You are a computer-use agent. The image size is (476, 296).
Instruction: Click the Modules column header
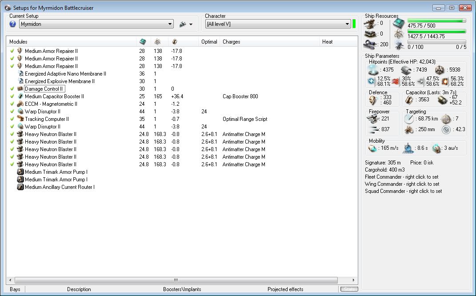click(x=72, y=42)
